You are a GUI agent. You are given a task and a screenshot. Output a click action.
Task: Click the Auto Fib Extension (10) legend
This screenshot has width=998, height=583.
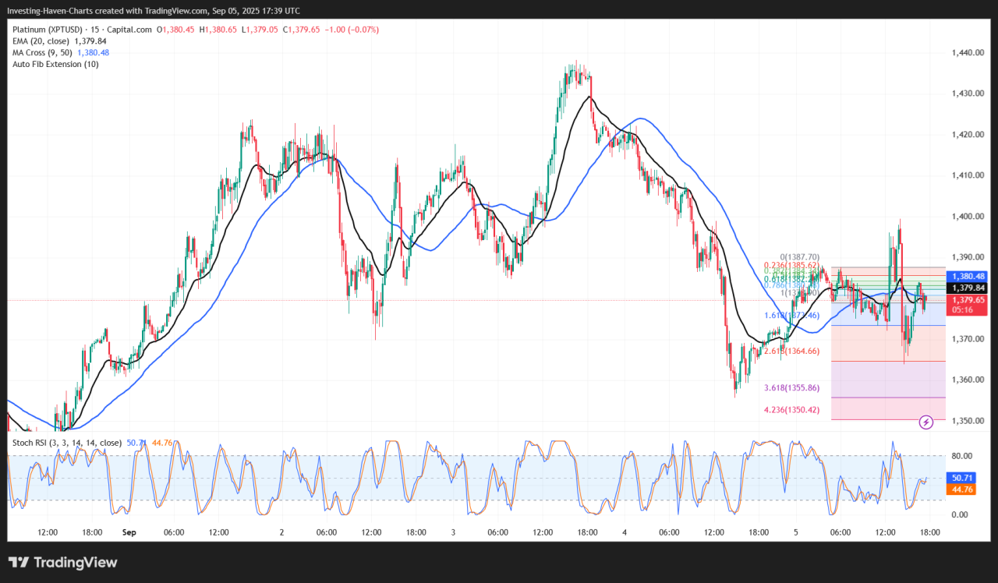55,64
